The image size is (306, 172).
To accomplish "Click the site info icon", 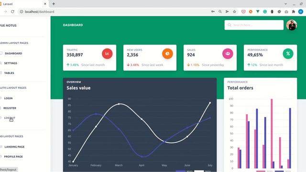I will click(22, 11).
